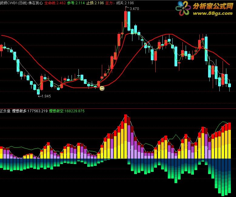The height and width of the screenshot is (197, 236).
Task: Select the 生命线:2.462 indicator label
Action: (x=55, y=3)
